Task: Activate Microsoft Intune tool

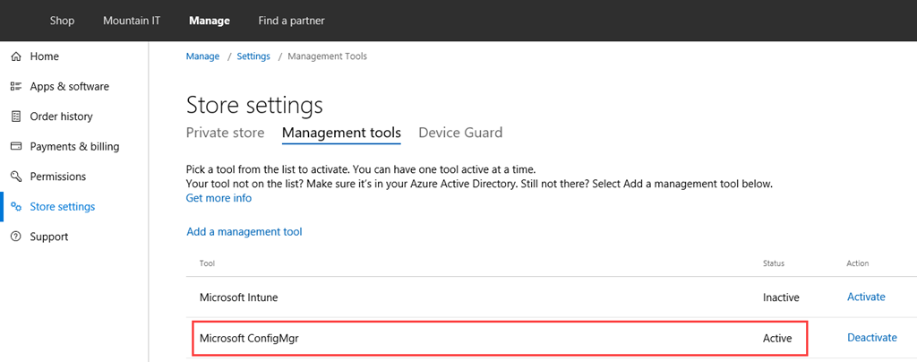Action: click(x=866, y=297)
